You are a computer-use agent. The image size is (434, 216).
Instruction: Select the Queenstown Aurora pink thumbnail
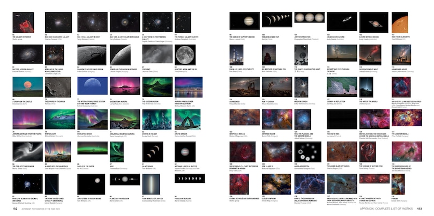[125, 86]
